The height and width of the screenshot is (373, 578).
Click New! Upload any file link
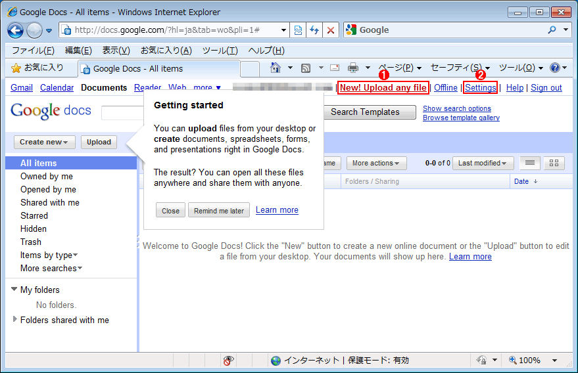coord(383,87)
